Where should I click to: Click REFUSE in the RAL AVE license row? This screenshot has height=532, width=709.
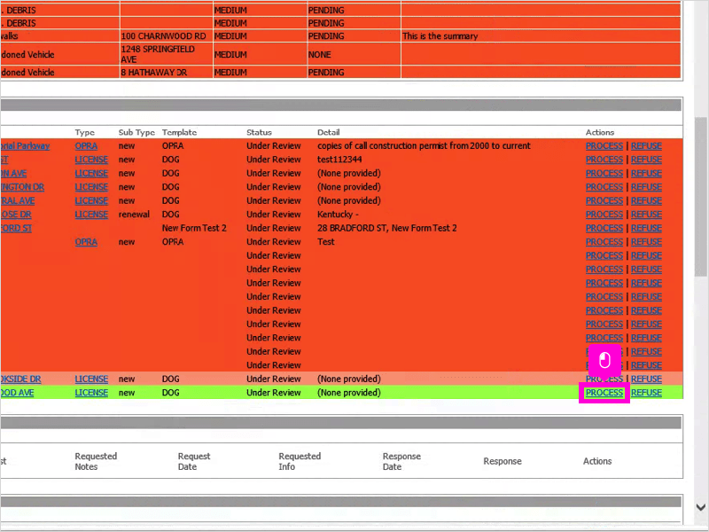(x=646, y=201)
